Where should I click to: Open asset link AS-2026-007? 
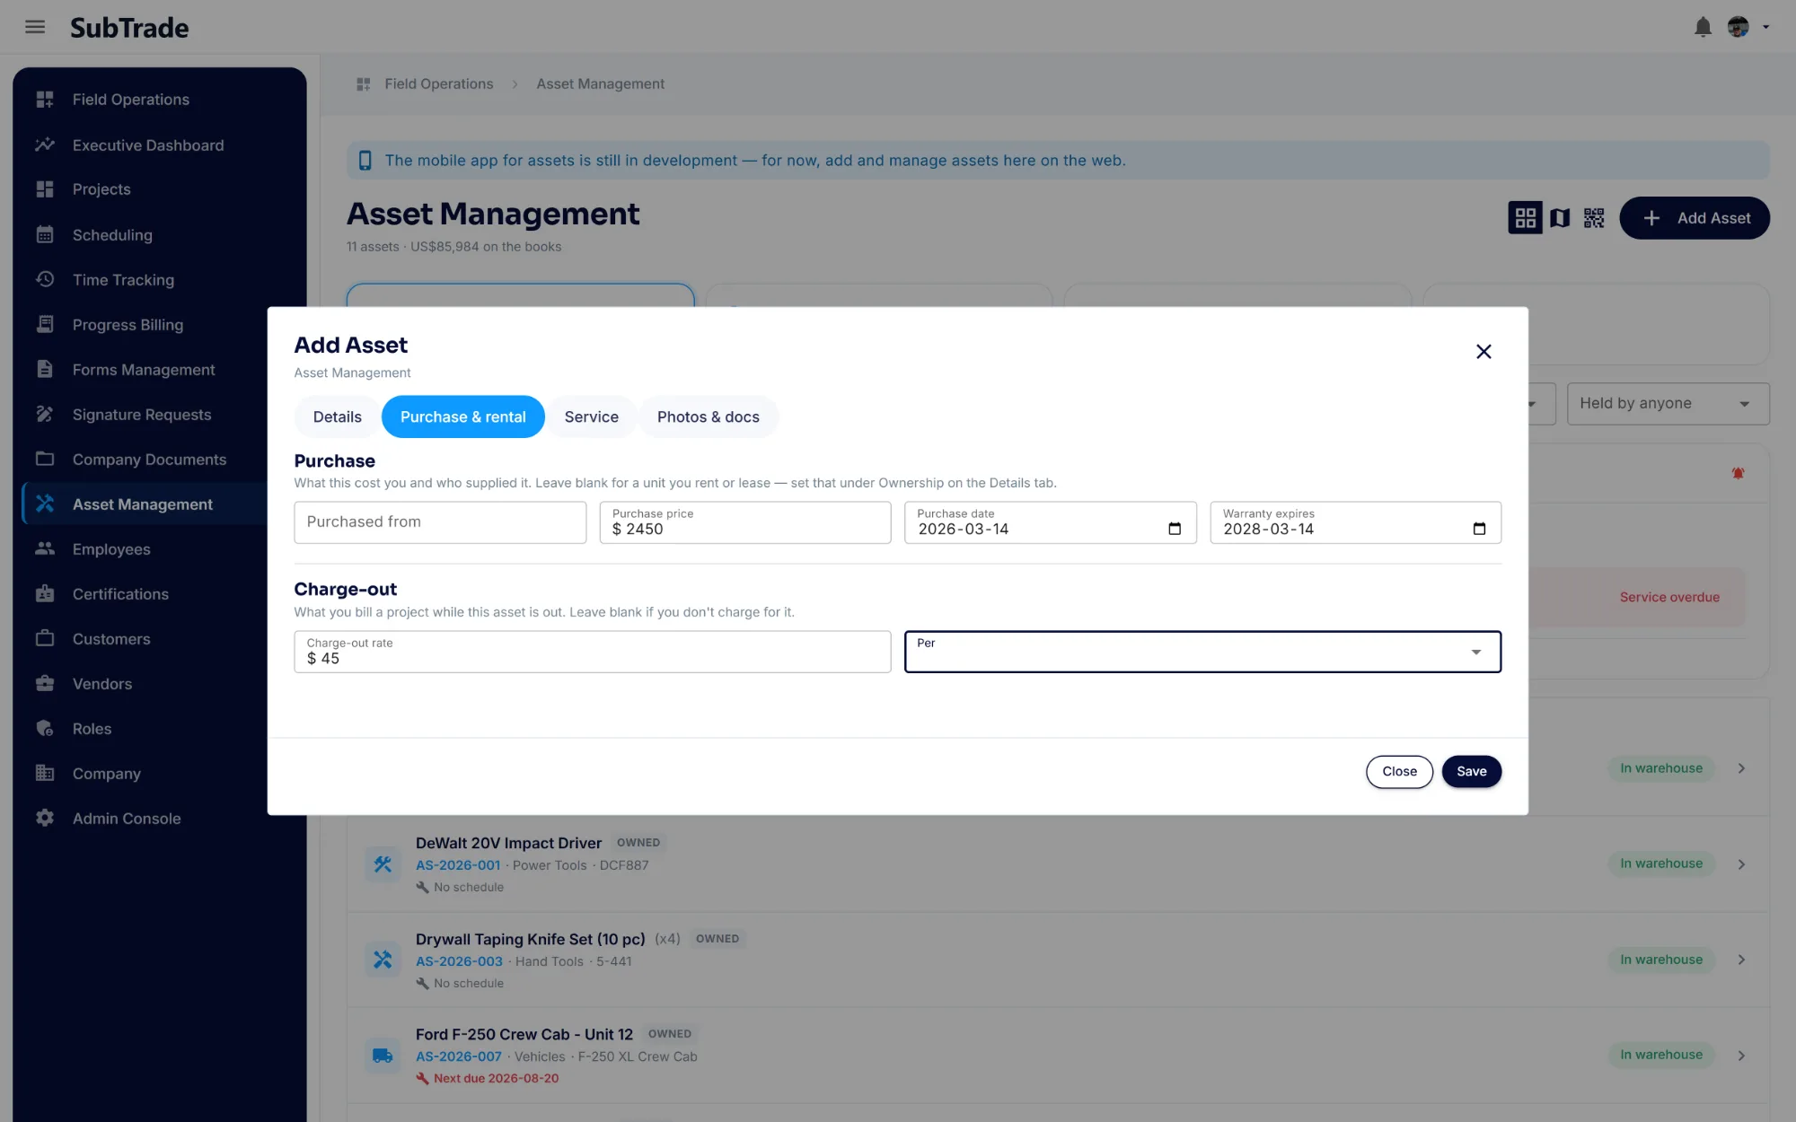pos(459,1056)
